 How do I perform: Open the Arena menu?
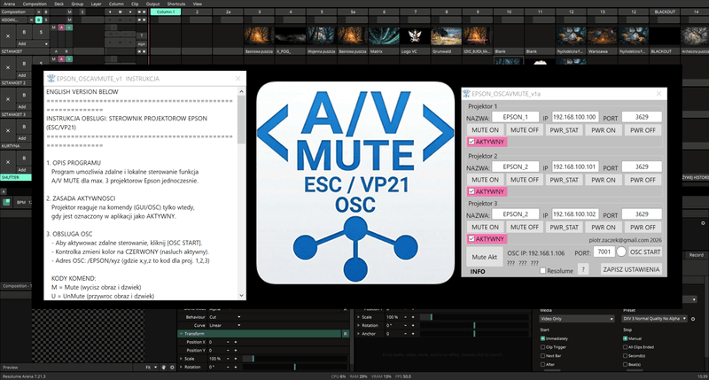9,4
